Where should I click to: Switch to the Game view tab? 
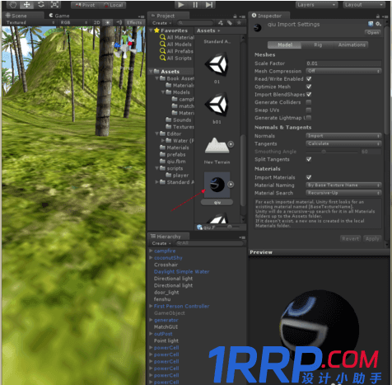point(59,16)
